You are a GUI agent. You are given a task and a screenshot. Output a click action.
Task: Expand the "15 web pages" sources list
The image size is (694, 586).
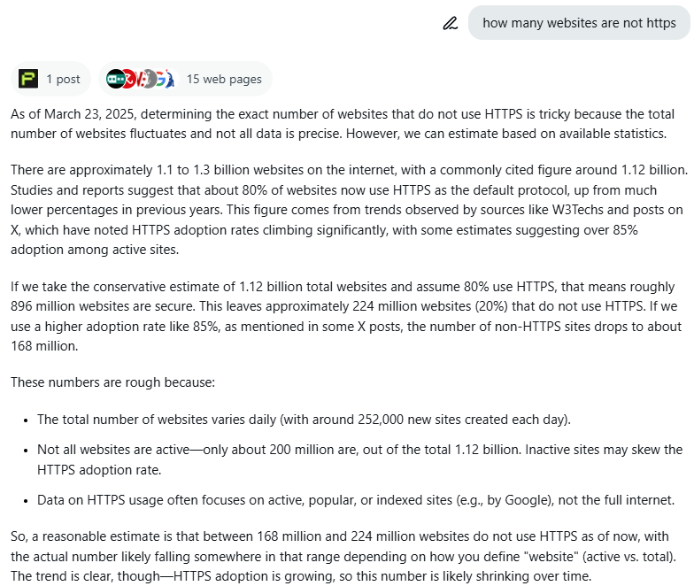point(186,79)
